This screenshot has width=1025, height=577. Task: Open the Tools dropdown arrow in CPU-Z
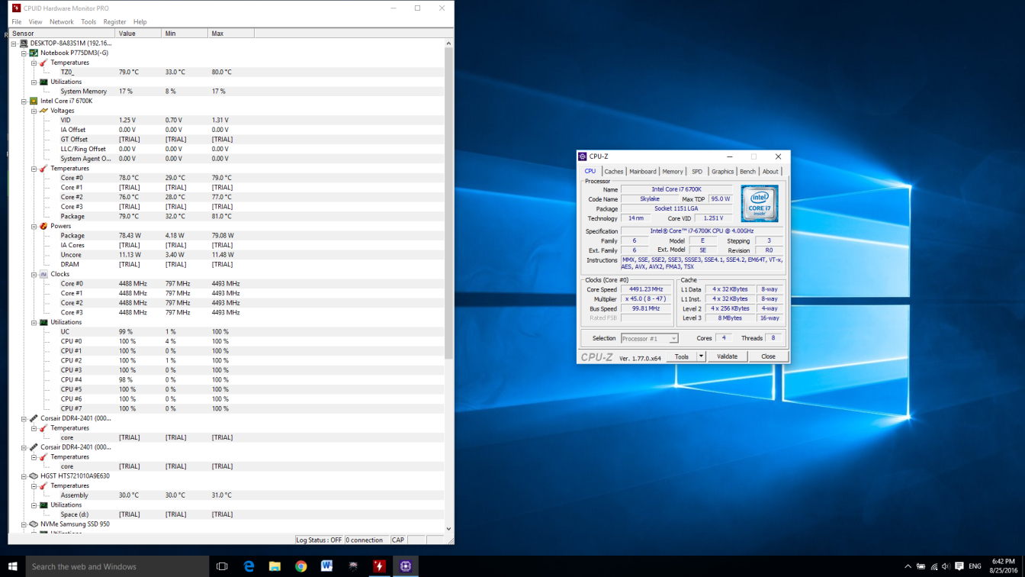[x=701, y=356]
